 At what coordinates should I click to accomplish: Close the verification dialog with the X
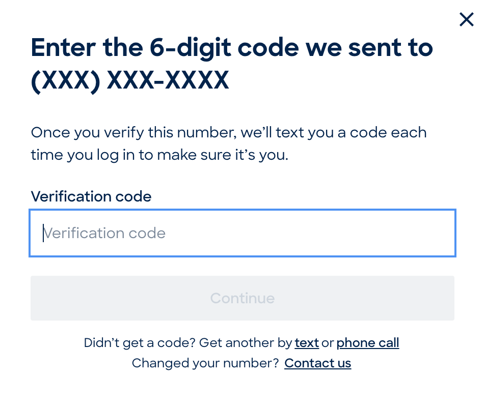click(x=466, y=19)
